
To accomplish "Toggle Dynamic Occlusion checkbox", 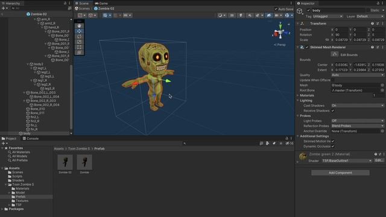I will [333, 146].
